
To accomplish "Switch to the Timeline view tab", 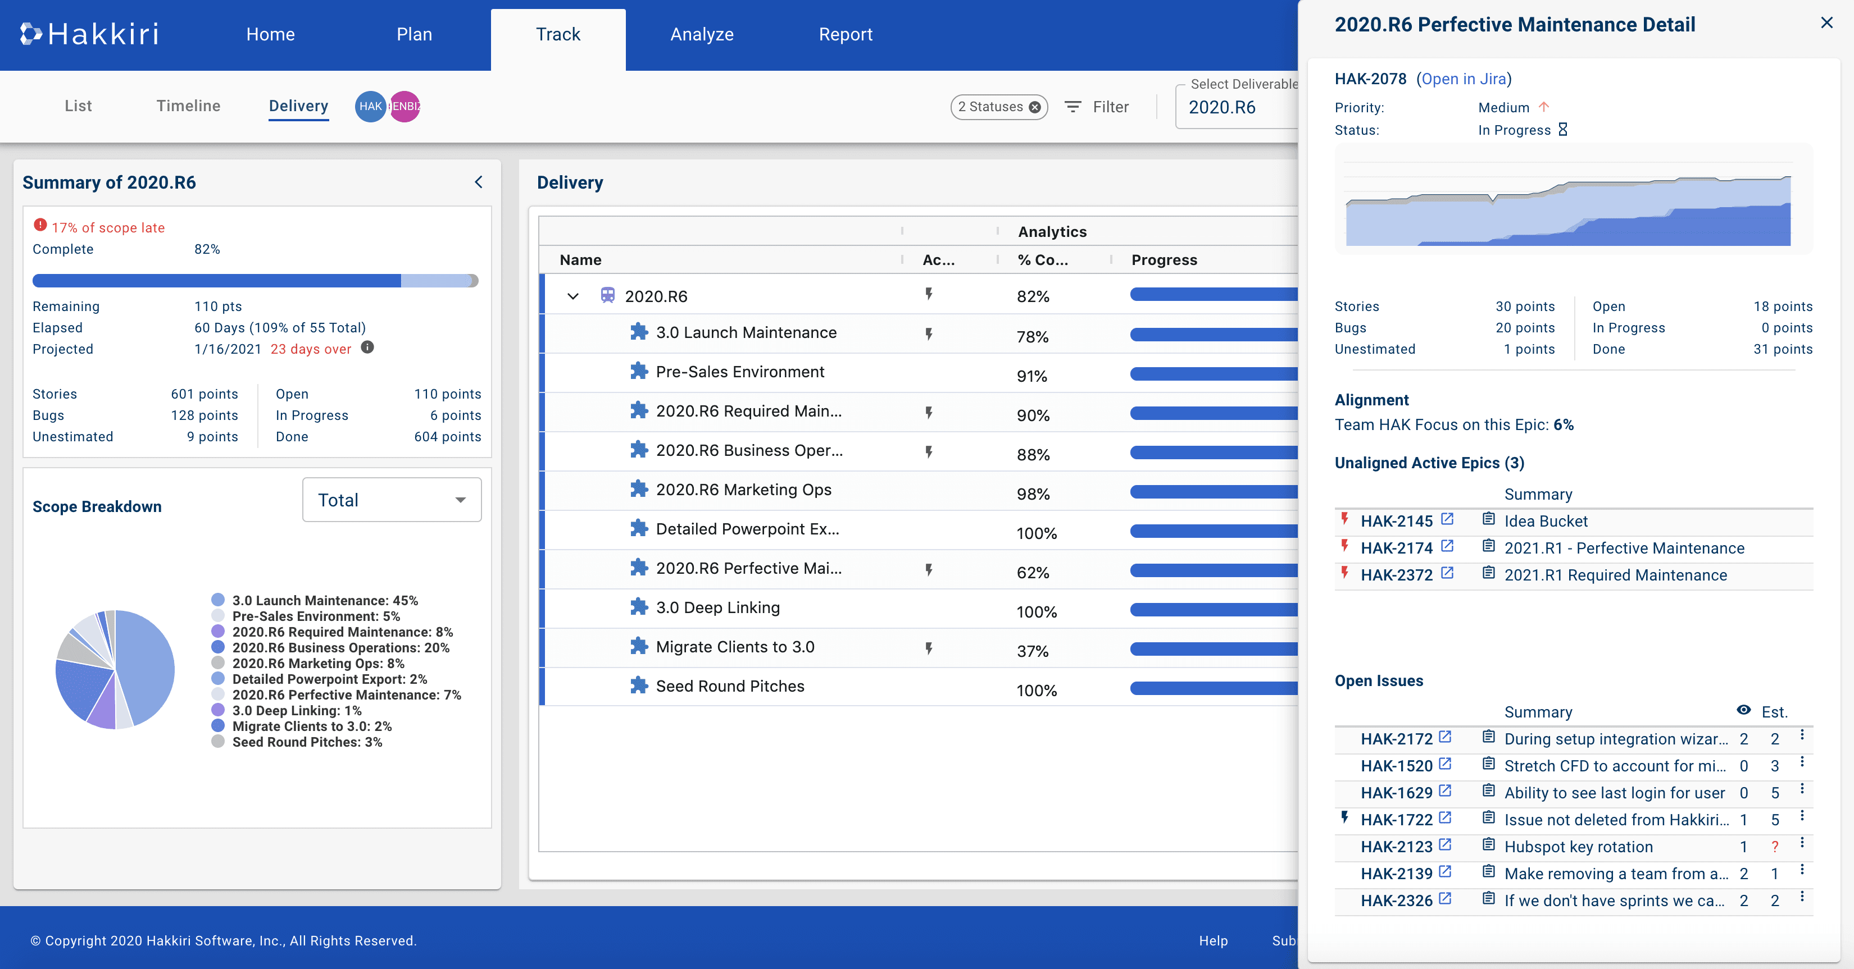I will [189, 107].
